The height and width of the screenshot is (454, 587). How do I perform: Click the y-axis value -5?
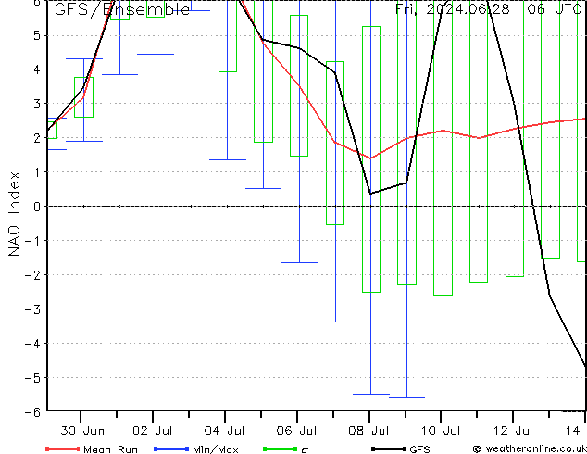point(32,378)
